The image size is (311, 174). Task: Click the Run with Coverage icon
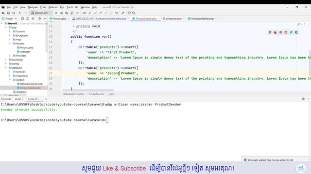67,13
